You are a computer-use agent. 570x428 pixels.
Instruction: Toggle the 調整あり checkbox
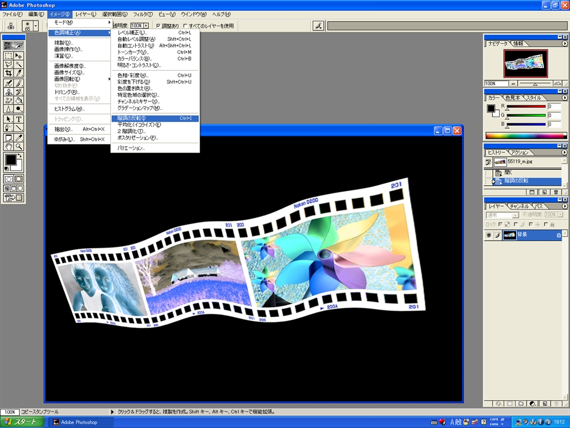(x=158, y=26)
